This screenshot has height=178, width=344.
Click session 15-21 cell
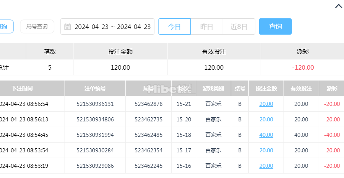click(184, 104)
